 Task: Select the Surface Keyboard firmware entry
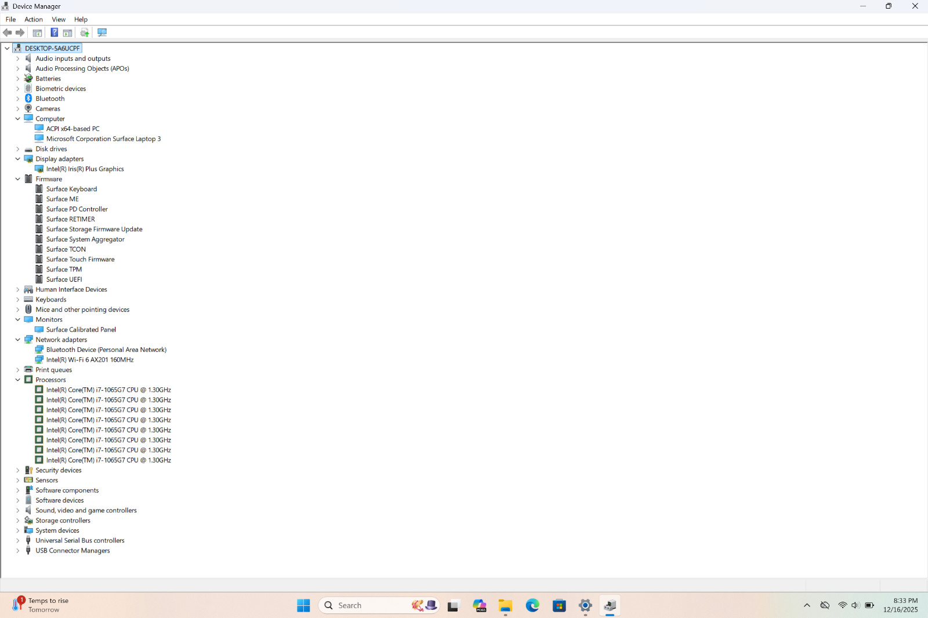coord(71,189)
